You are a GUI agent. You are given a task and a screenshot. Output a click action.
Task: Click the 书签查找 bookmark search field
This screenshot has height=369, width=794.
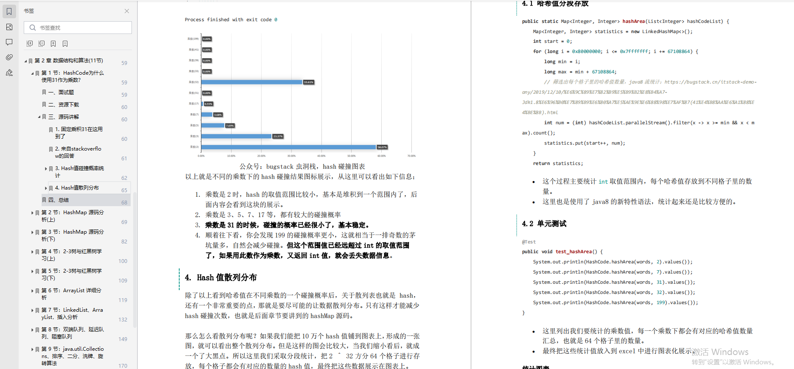pos(78,28)
